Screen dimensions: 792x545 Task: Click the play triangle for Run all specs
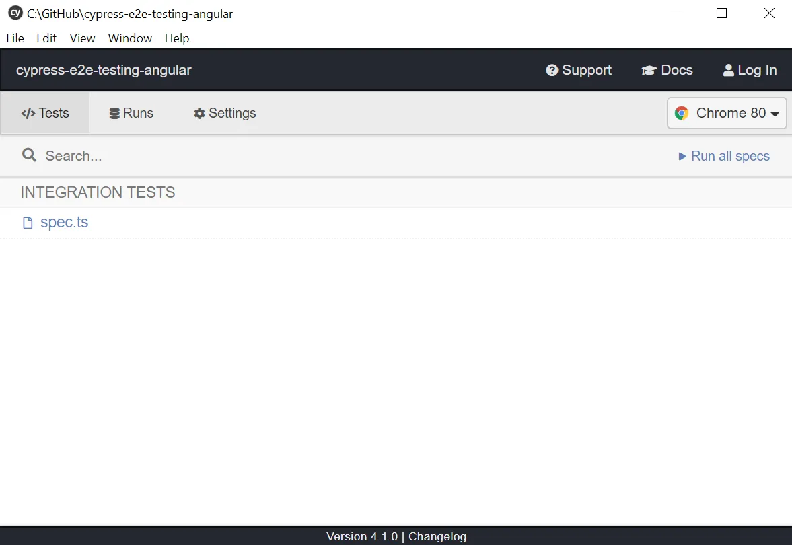(682, 157)
